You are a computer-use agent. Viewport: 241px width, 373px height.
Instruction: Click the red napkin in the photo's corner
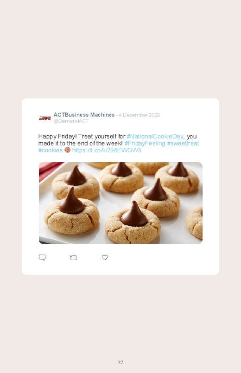click(x=49, y=170)
